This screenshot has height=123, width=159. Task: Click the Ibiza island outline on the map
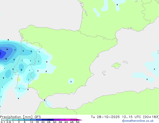[104, 72]
